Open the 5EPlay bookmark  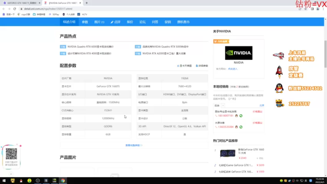pyautogui.click(x=54, y=14)
